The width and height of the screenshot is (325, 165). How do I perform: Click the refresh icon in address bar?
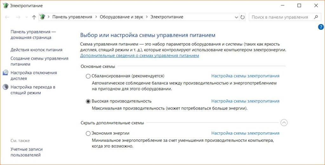pyautogui.click(x=243, y=17)
